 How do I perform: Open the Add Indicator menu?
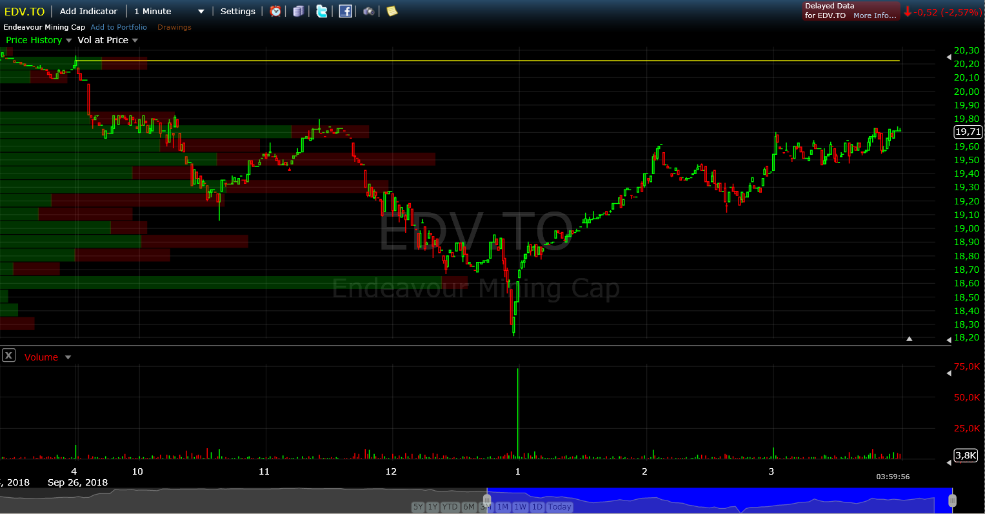[88, 11]
